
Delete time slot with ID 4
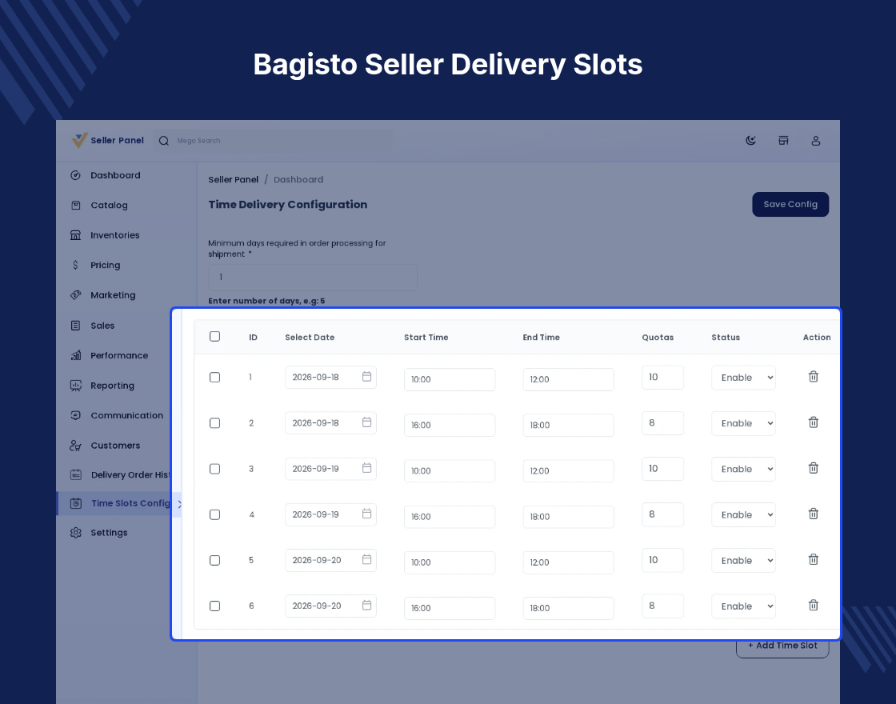click(x=813, y=514)
